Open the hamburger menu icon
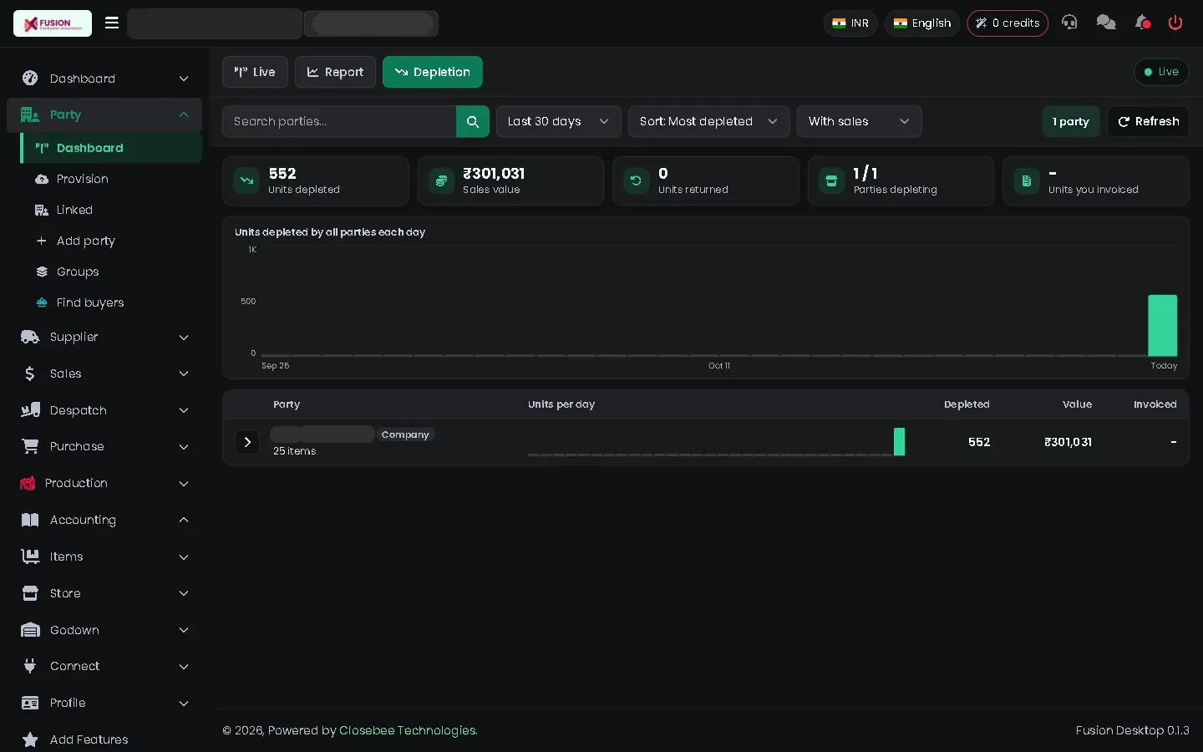This screenshot has height=752, width=1203. click(x=112, y=23)
